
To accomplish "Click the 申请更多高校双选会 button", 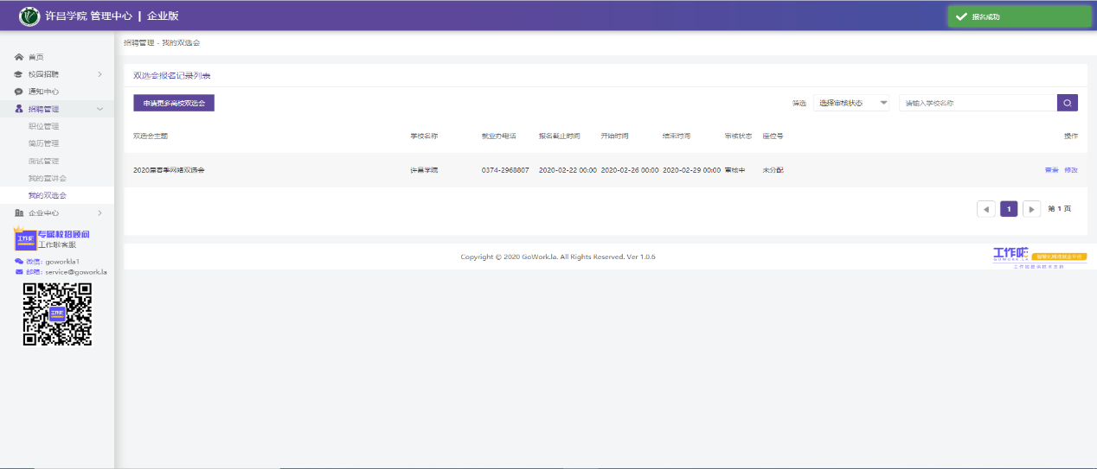I will (x=174, y=103).
